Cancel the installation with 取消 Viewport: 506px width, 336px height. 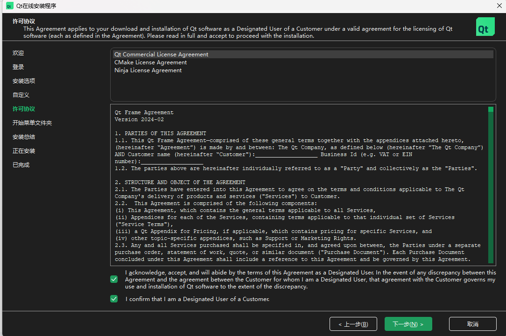point(472,324)
